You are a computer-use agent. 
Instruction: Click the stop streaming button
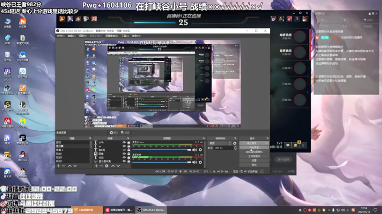tap(252, 143)
